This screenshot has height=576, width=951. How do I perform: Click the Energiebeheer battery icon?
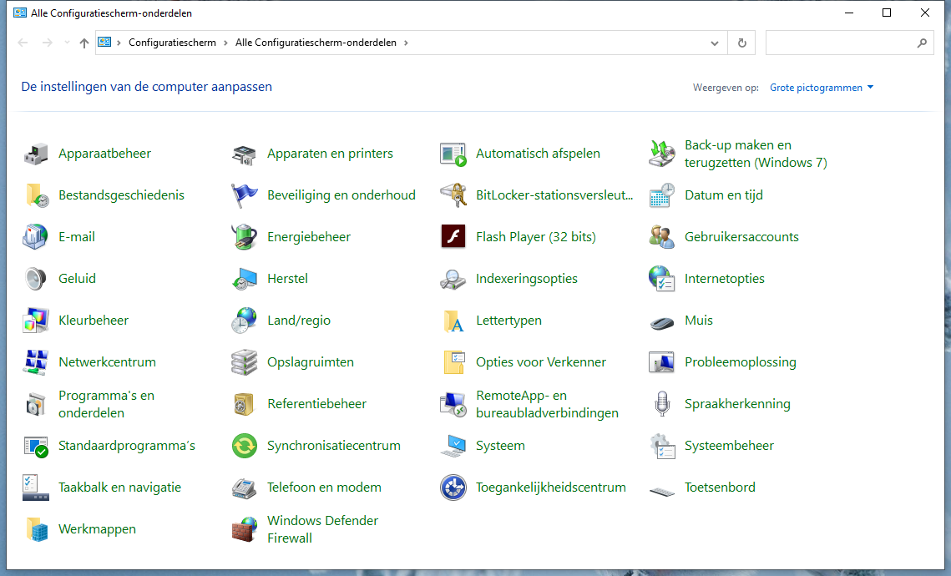point(245,237)
